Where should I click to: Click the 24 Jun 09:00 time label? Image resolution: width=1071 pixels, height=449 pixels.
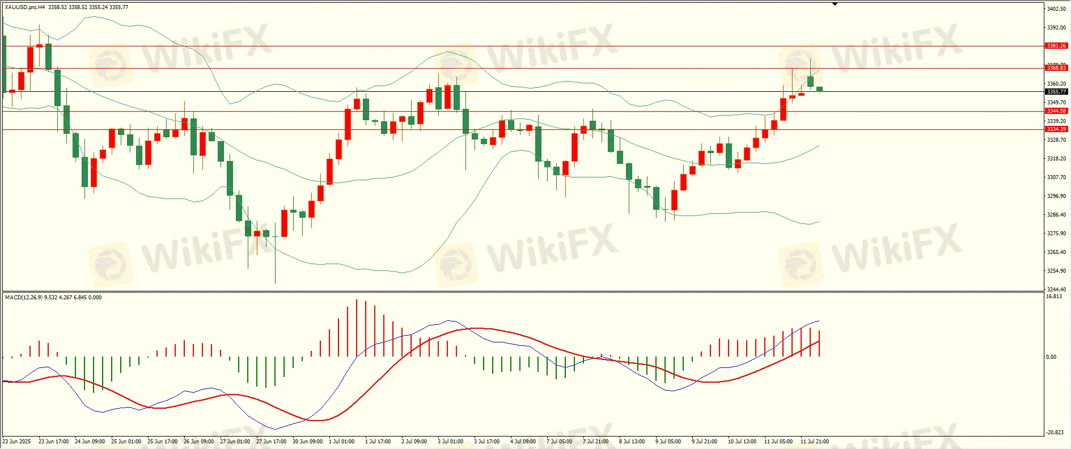coord(90,442)
